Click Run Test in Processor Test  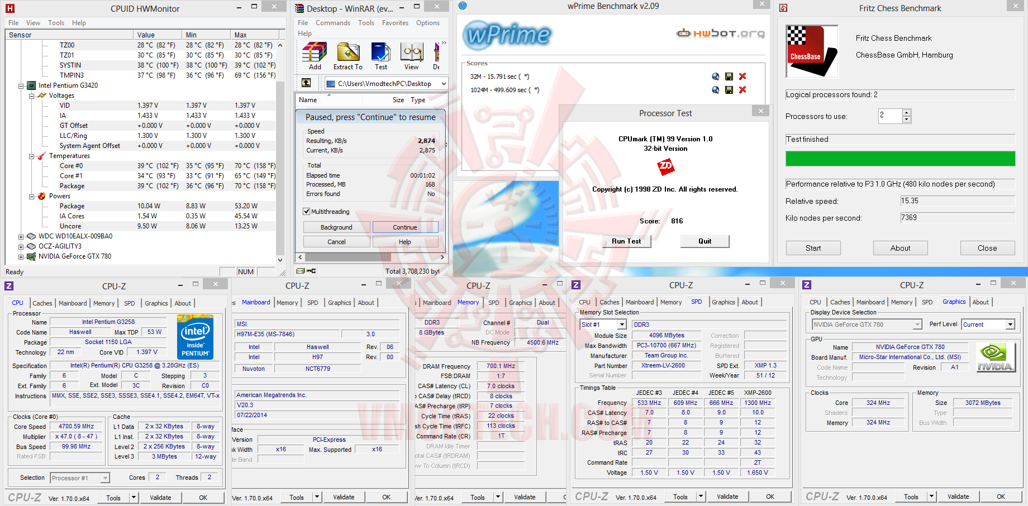coord(626,241)
